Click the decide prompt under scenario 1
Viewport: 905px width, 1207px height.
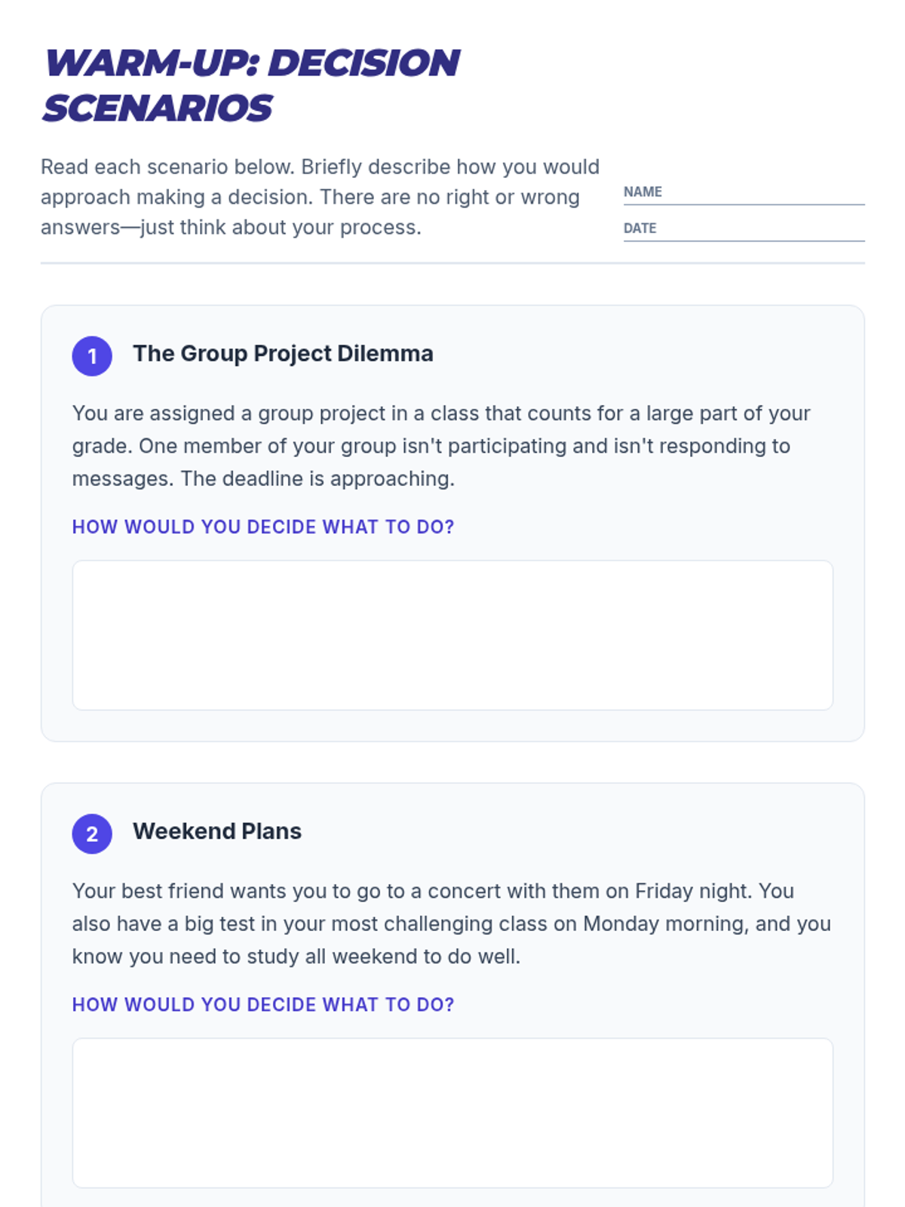tap(263, 527)
